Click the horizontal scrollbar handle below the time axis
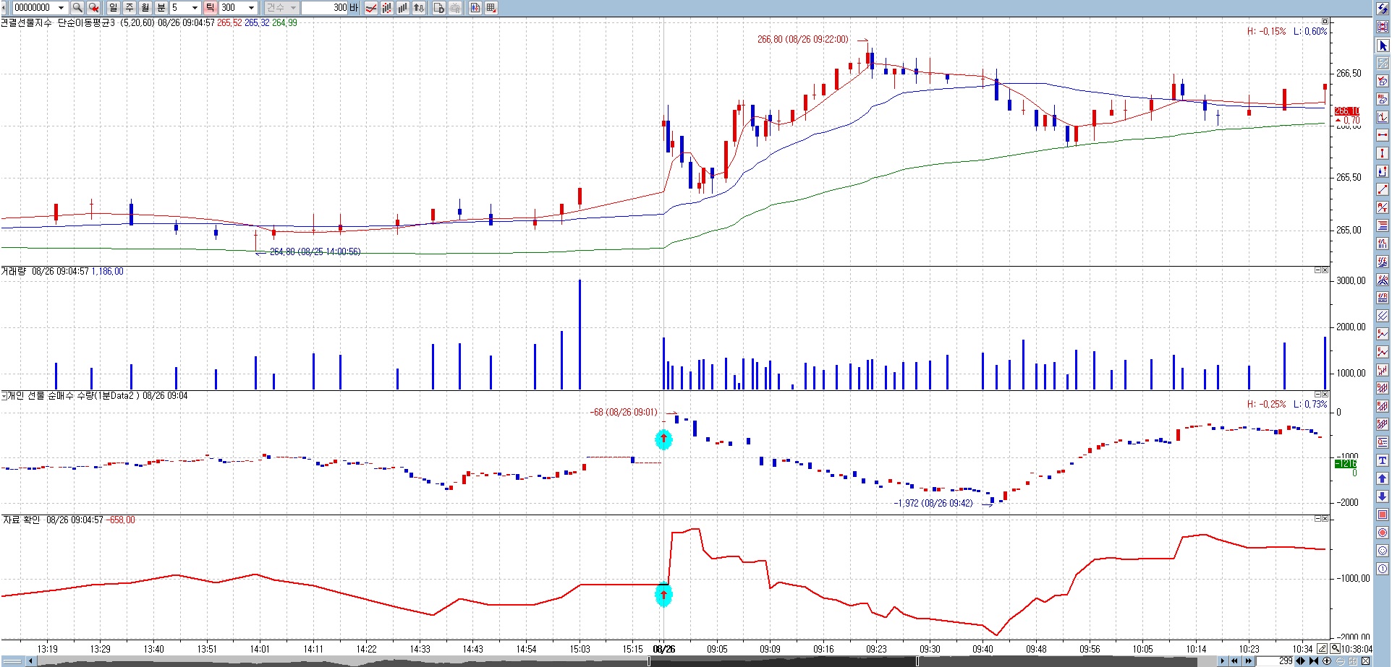The width and height of the screenshot is (1392, 667). pyautogui.click(x=783, y=661)
